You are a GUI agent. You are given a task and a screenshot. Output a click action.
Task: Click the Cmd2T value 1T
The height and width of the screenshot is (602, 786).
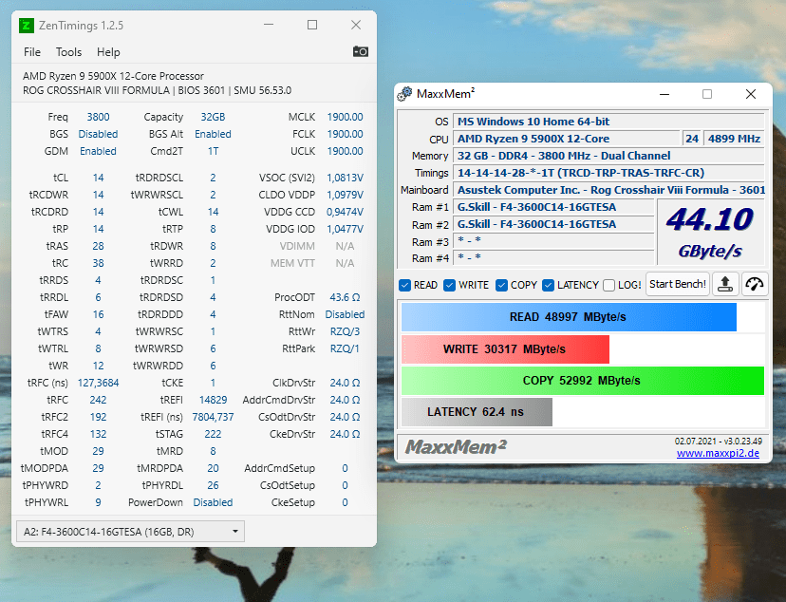(x=213, y=151)
